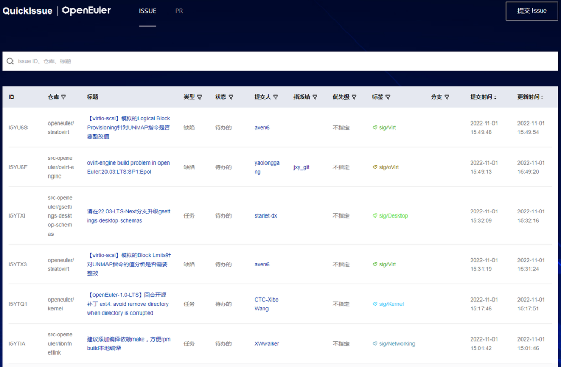
Task: Open gsettings-desktop-schemas upgrade issue title
Action: (129, 216)
